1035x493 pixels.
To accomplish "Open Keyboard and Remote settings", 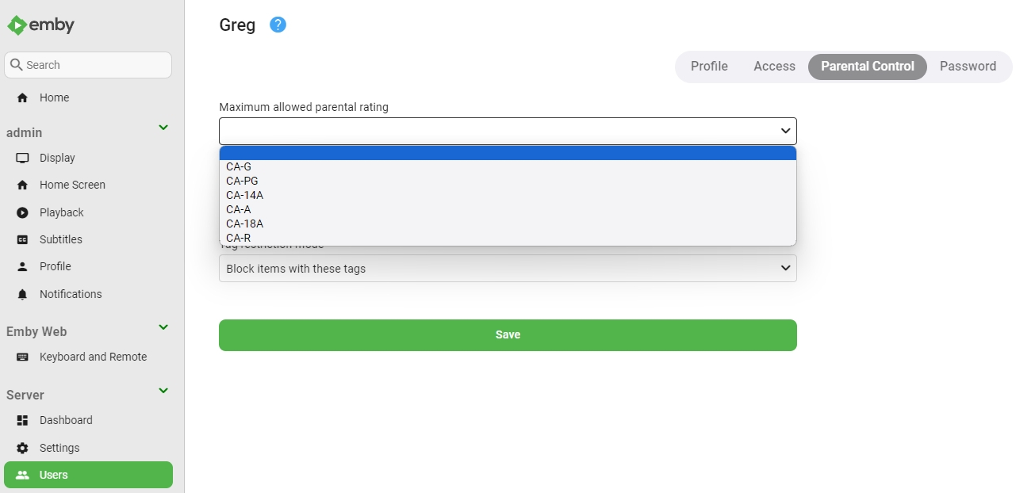I will (x=88, y=357).
